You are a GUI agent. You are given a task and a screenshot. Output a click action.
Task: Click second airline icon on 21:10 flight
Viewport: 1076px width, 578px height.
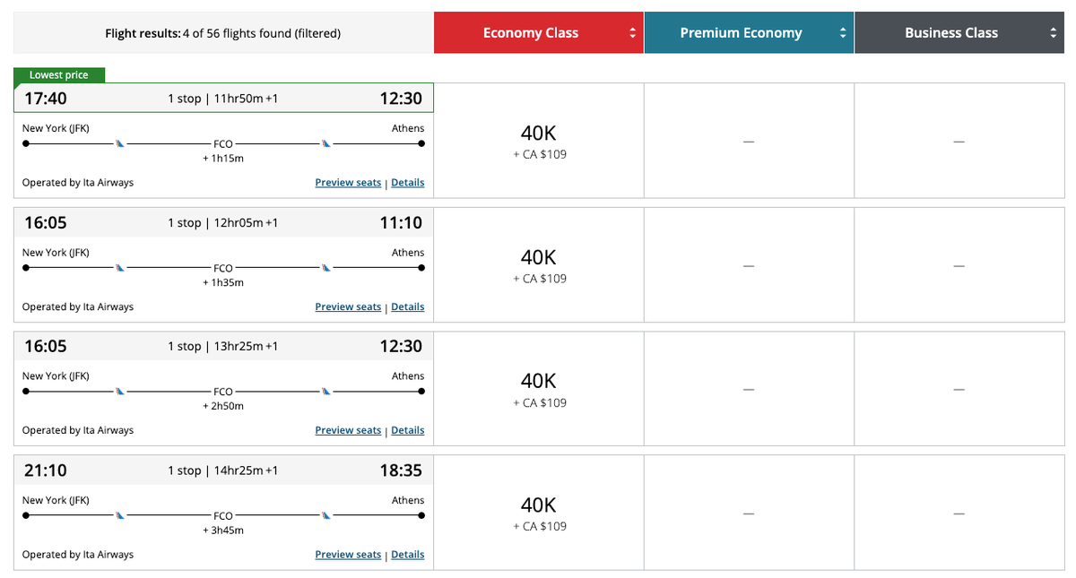click(326, 515)
